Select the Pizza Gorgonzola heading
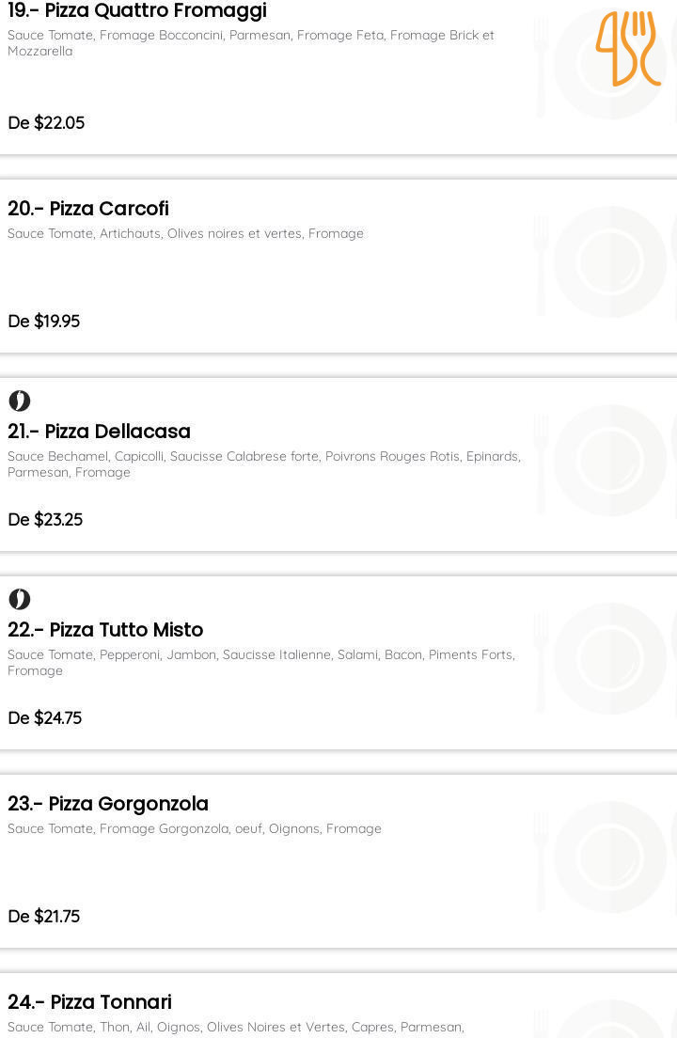Viewport: 677px width, 1038px height. point(108,804)
